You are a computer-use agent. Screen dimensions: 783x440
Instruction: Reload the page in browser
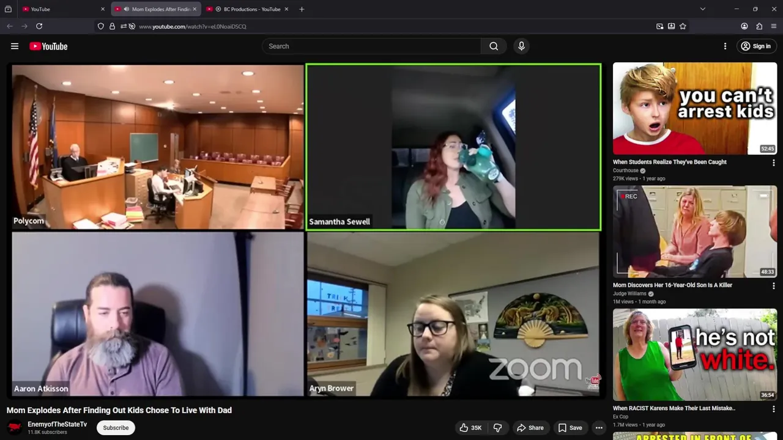pos(39,26)
